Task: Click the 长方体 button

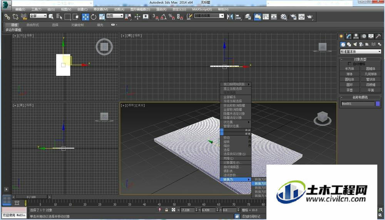Action: pos(350,69)
